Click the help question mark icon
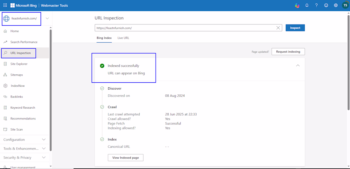This screenshot has width=350, height=169. (316, 5)
